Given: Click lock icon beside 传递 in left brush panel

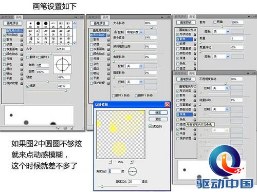Looking at the screenshot, I should pyautogui.click(x=22, y=59).
